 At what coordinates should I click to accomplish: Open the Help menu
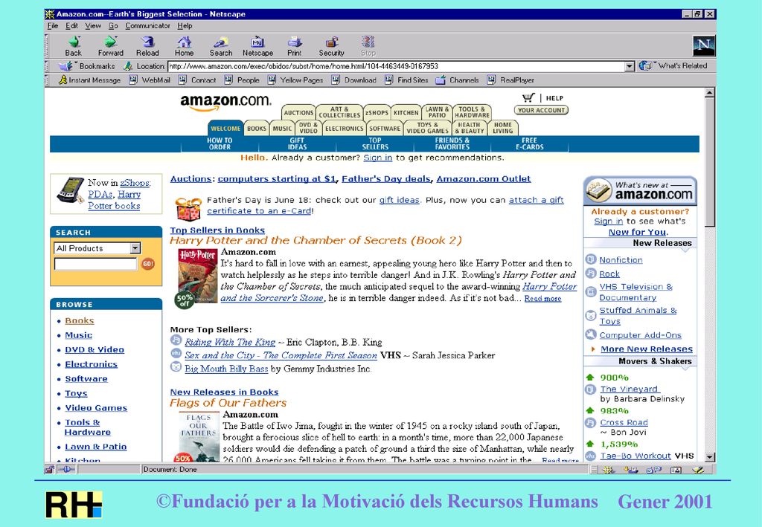coord(185,26)
